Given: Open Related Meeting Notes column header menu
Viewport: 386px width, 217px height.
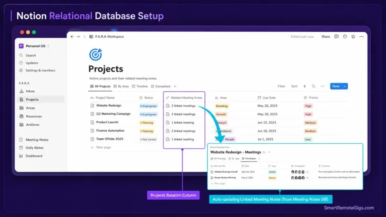Looking at the screenshot, I should pos(184,98).
